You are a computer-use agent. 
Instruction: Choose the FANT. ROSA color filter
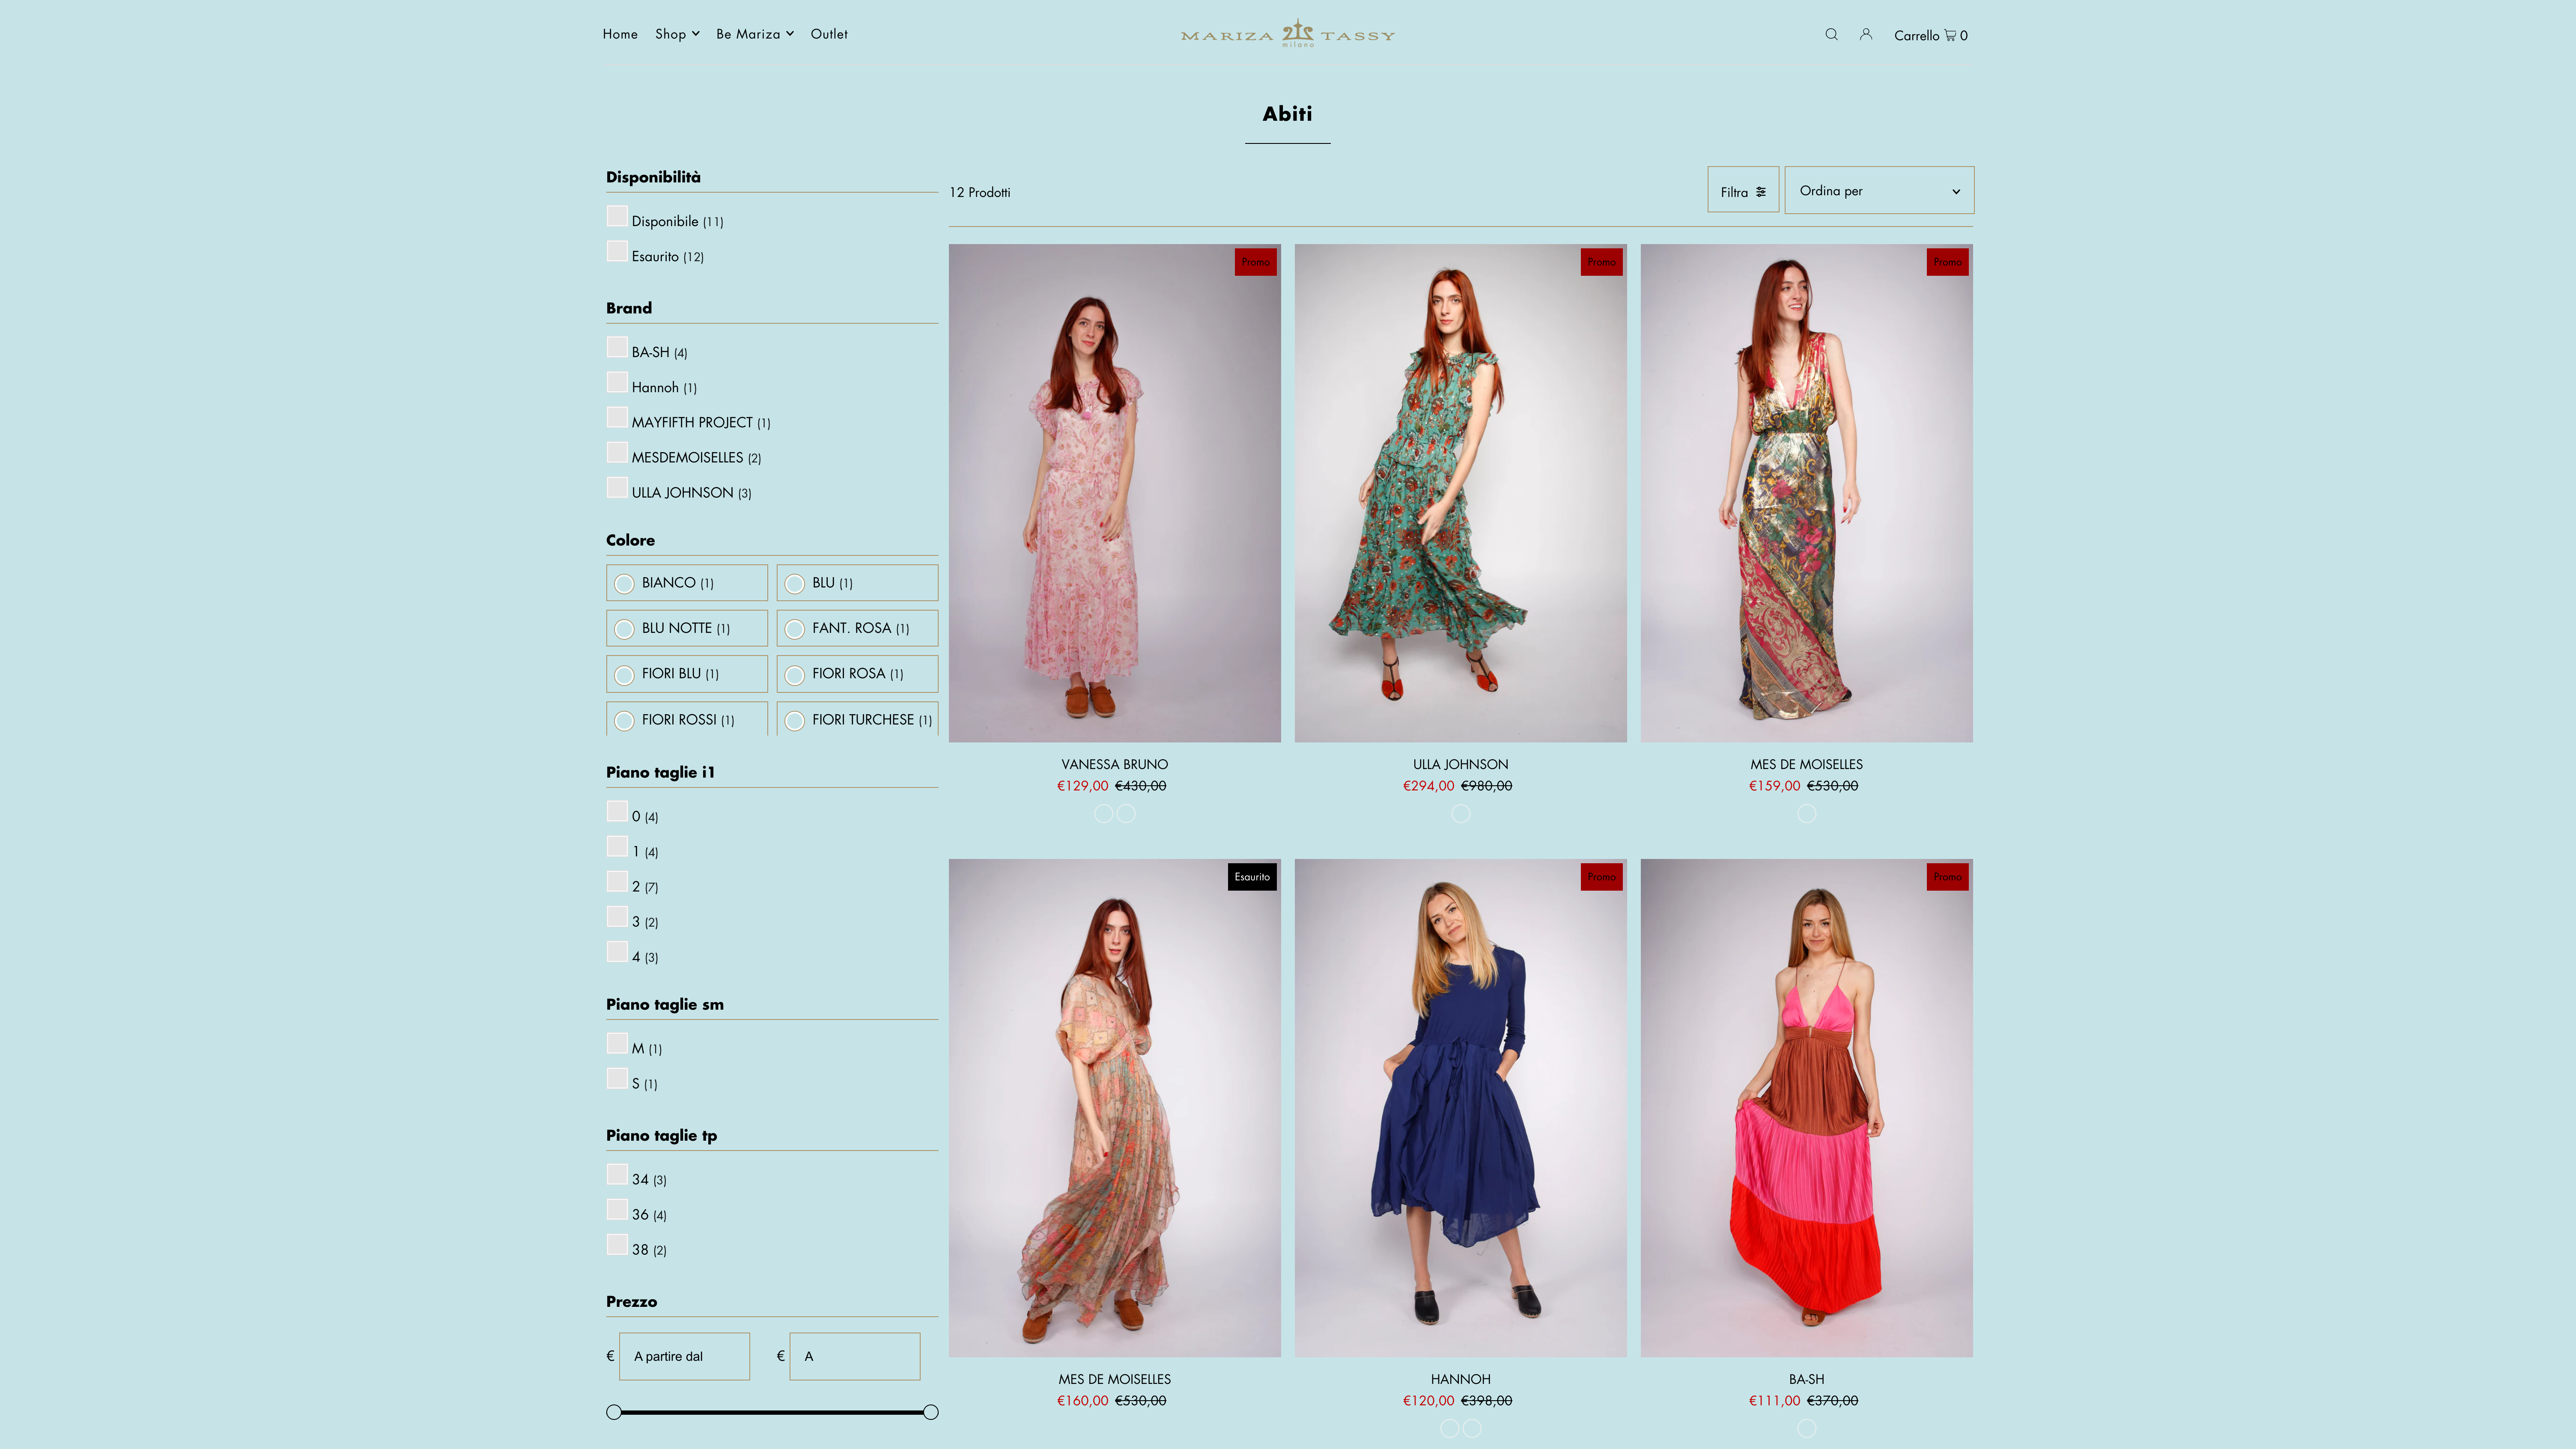click(x=857, y=628)
